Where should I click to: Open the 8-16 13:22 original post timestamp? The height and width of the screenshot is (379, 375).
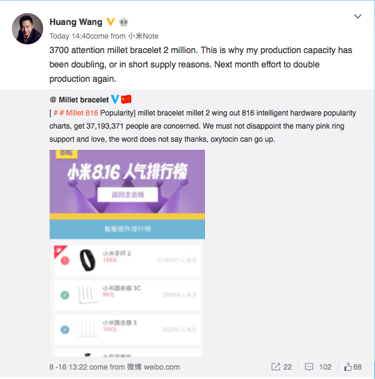tap(68, 367)
